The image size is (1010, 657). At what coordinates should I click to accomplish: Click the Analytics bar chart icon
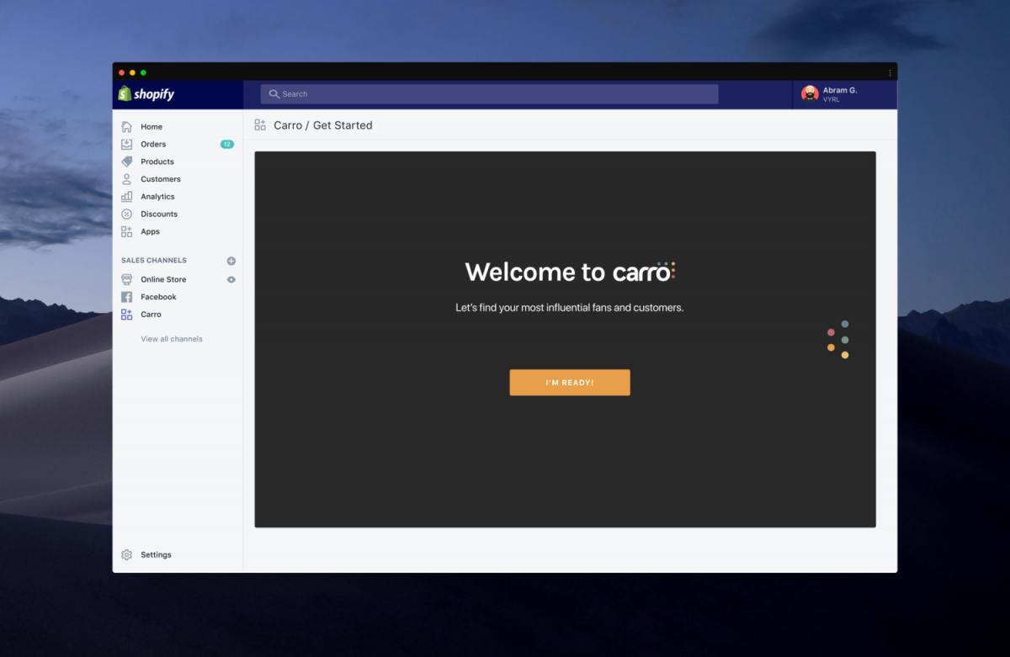coord(126,197)
